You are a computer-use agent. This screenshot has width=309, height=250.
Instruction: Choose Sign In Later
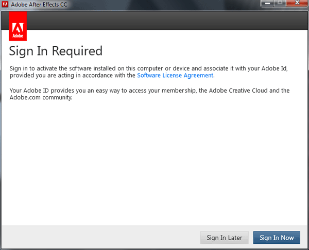(224, 238)
